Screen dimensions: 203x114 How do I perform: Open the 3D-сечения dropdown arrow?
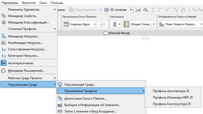(131, 10)
